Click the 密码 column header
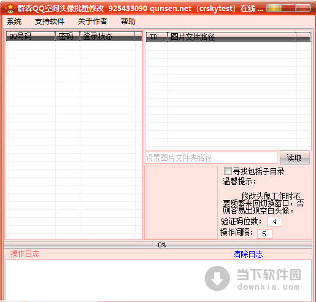Viewport: 316px width, 302px height. click(x=67, y=36)
